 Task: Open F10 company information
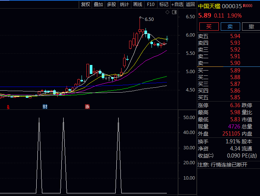point(151,4)
